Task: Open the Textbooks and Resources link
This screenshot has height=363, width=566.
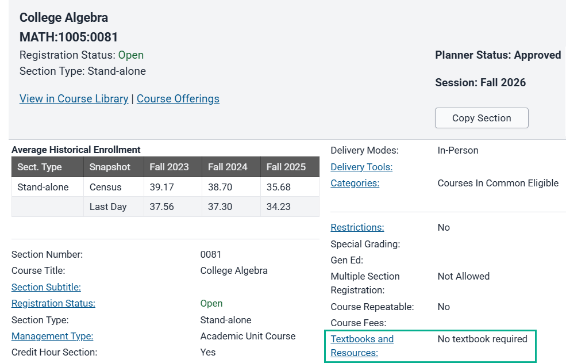Action: (x=362, y=346)
